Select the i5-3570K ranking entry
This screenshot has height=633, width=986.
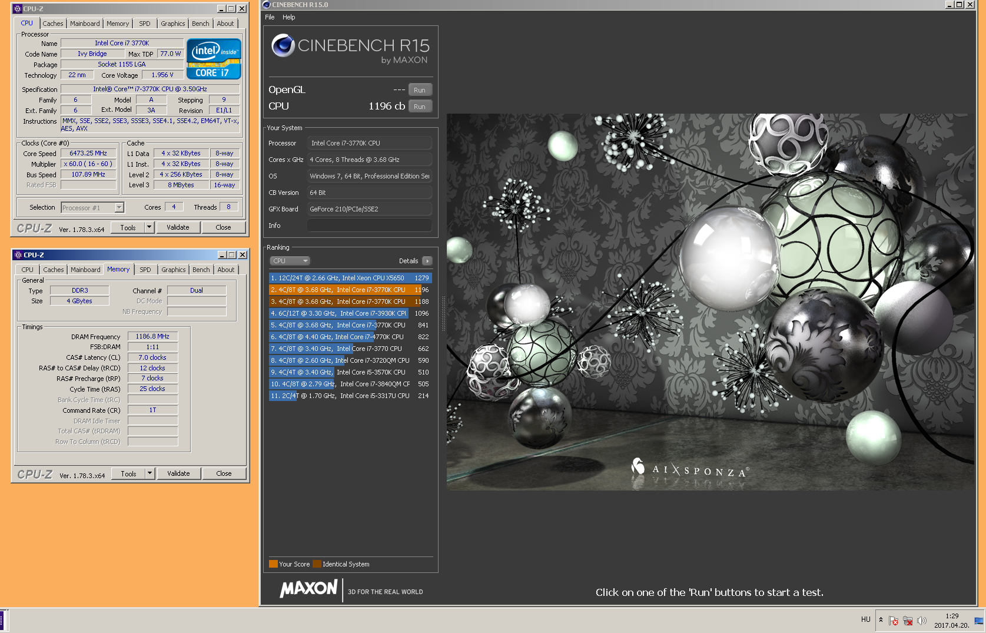tap(350, 372)
